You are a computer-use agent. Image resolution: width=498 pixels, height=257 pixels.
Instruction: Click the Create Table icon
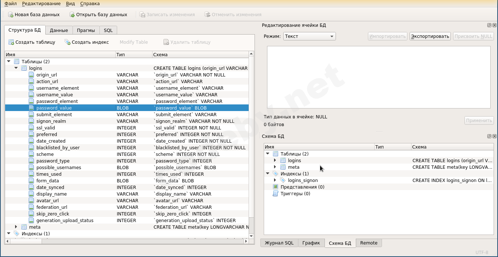[x=11, y=42]
